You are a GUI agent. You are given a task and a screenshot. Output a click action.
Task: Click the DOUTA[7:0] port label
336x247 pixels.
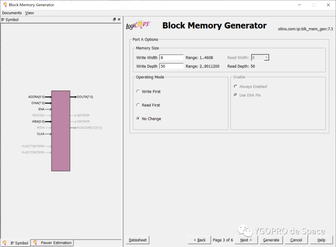[x=85, y=97]
